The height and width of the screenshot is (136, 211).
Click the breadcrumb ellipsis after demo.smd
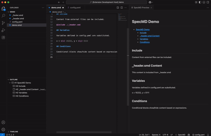pos(65,12)
